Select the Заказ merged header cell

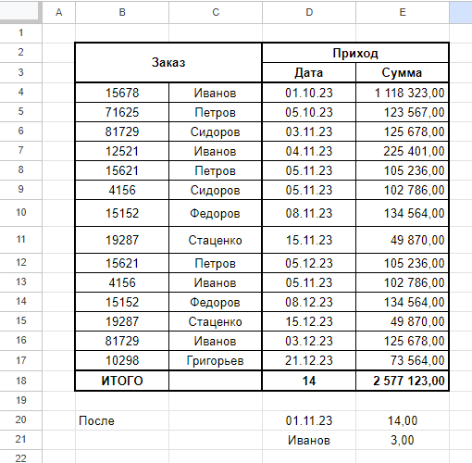(x=168, y=63)
